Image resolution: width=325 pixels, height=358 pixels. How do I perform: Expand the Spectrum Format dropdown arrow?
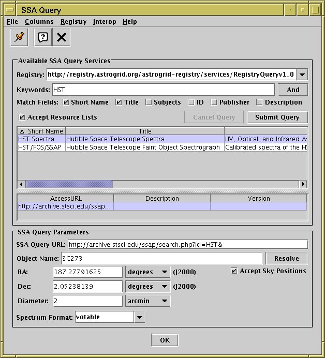(140, 317)
